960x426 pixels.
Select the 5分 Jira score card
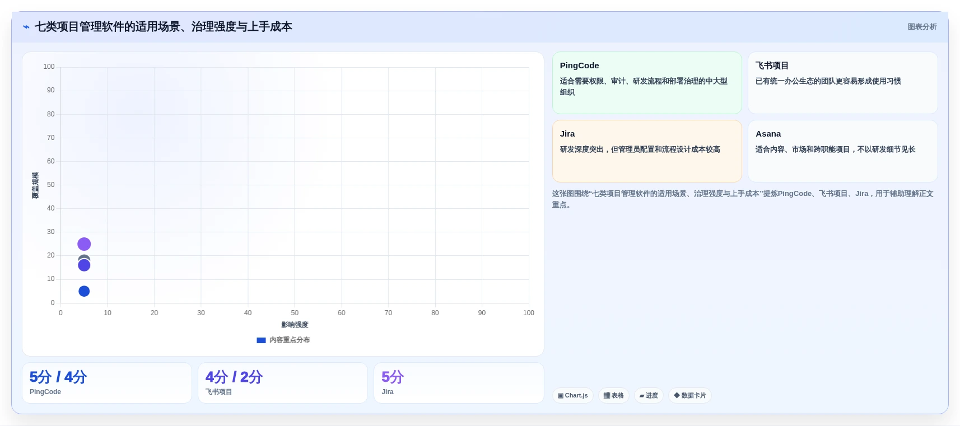click(459, 383)
